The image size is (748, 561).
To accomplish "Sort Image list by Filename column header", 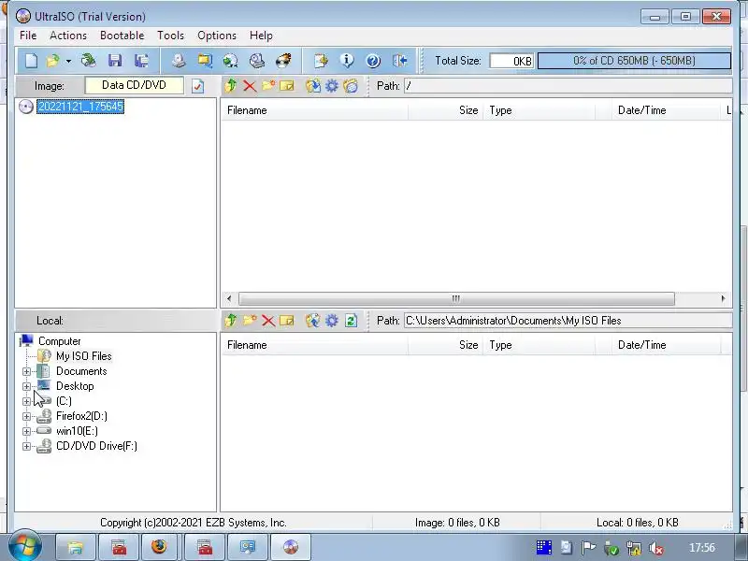I will click(315, 110).
